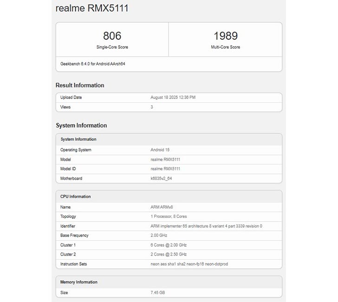Click the realme RMX5111 page title
This screenshot has height=302, width=338.
point(92,8)
